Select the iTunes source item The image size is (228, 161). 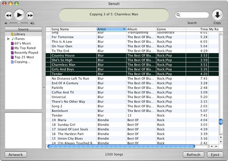(x=19, y=39)
